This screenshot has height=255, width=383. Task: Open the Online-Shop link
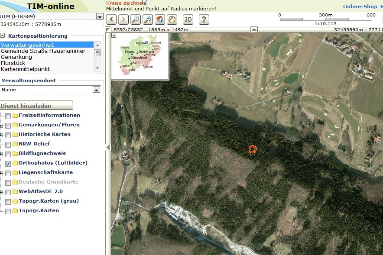pyautogui.click(x=360, y=6)
